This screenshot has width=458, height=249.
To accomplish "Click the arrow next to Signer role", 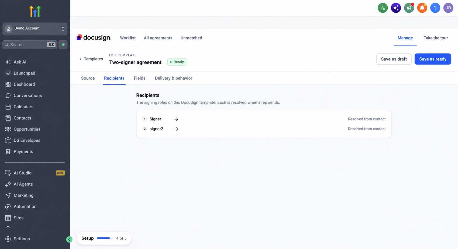I will 176,119.
